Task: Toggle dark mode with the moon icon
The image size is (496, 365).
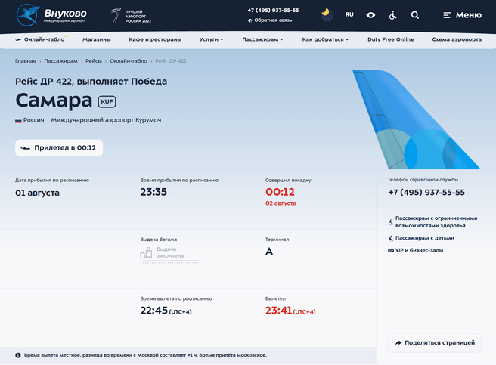Action: (x=327, y=15)
